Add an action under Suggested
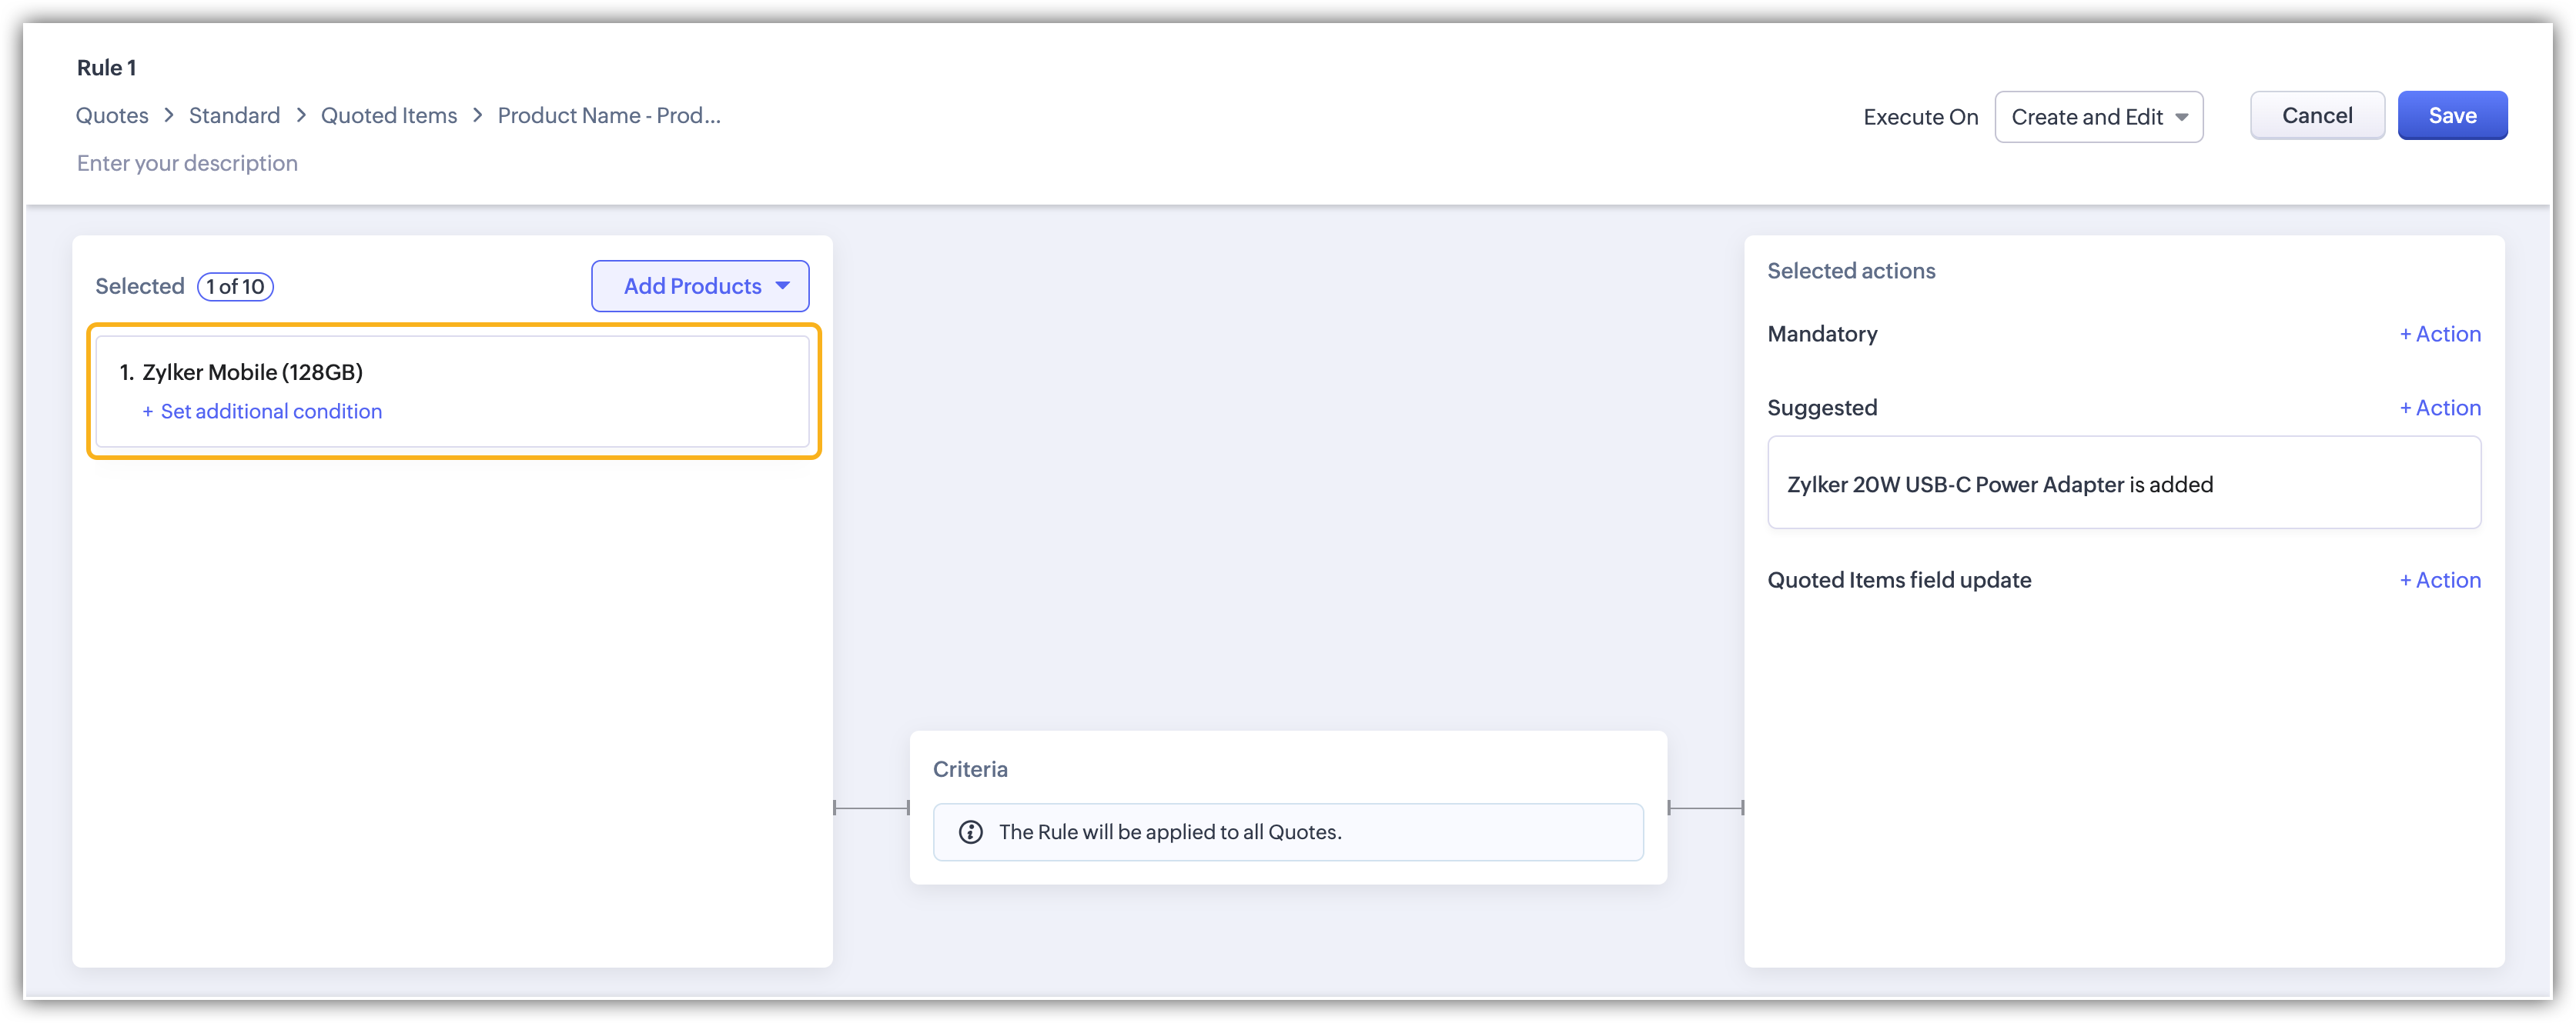The image size is (2576, 1023). point(2439,408)
